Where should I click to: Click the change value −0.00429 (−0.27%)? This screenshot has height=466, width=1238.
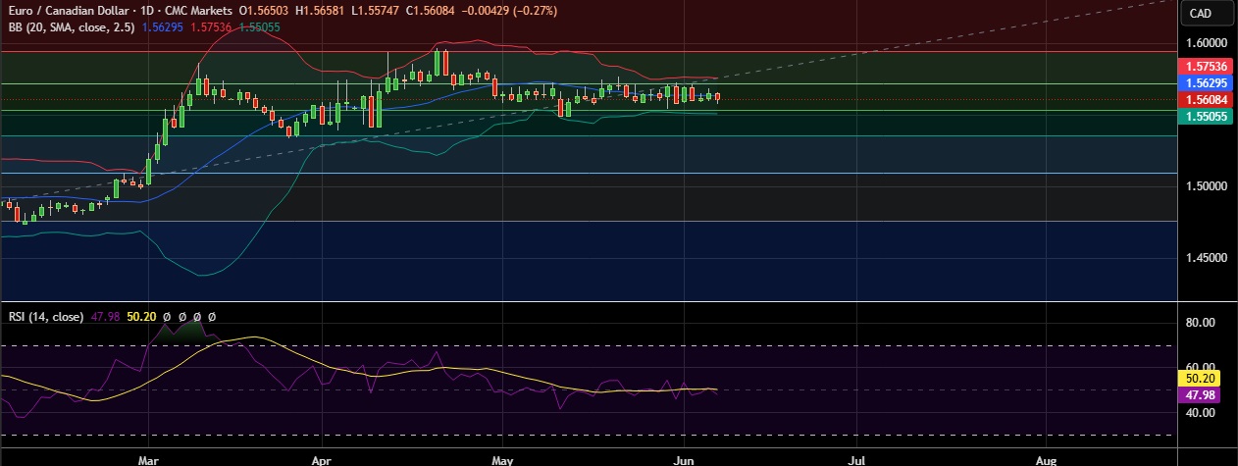click(x=508, y=11)
